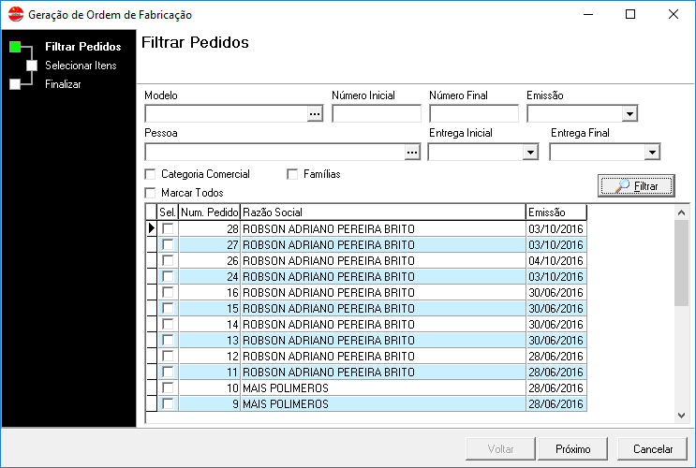Click the Filtrar Pedidos green step marker
This screenshot has width=696, height=468.
point(15,47)
